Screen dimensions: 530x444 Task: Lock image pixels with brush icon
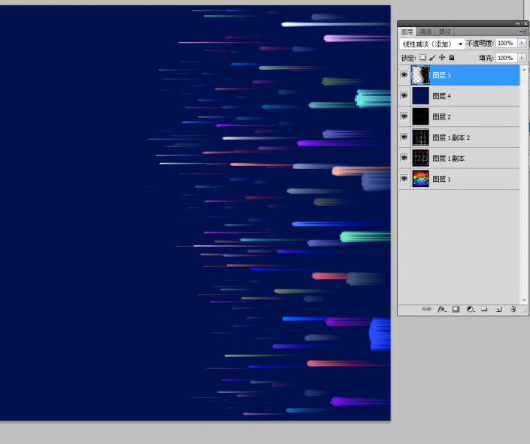pos(432,58)
